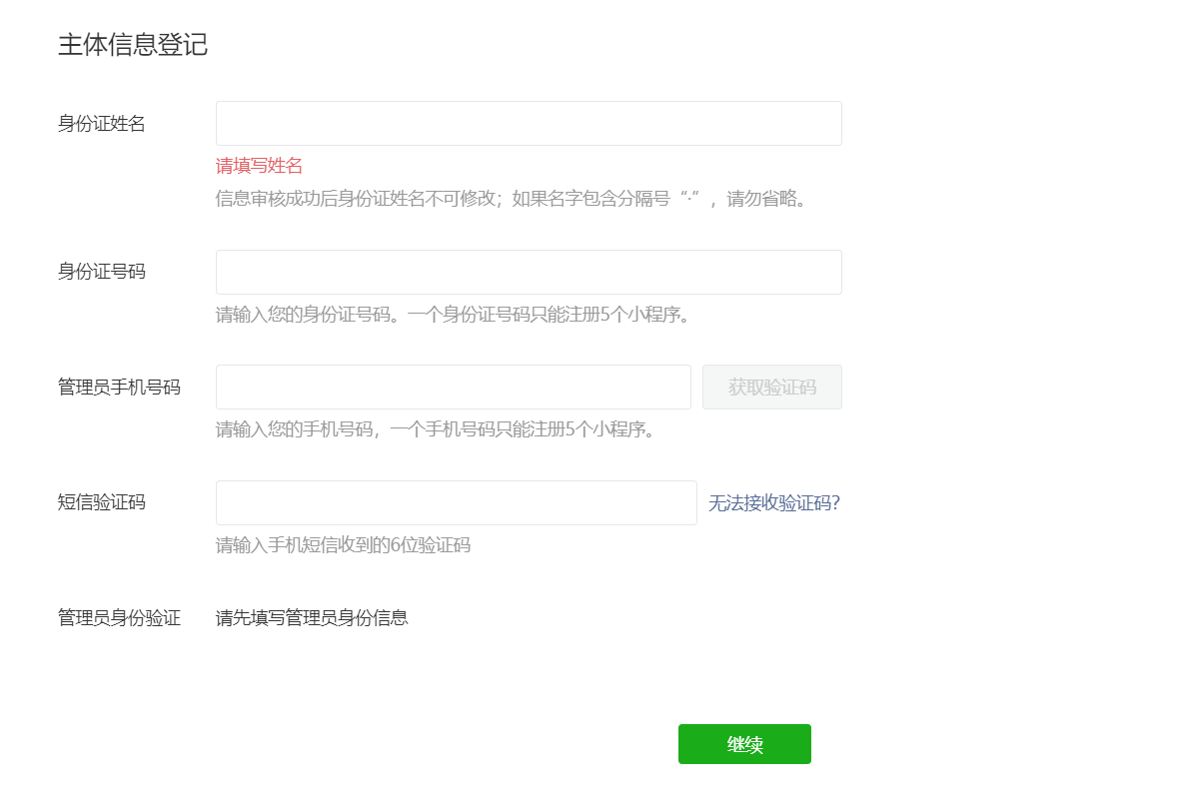Click the 身份证号码 field label
This screenshot has width=1178, height=802.
click(x=102, y=272)
